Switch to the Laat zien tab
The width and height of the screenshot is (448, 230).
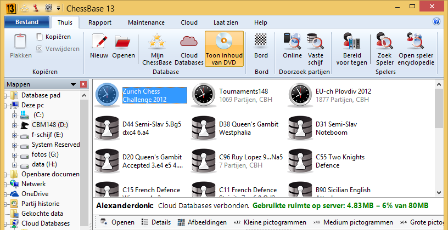coord(226,22)
